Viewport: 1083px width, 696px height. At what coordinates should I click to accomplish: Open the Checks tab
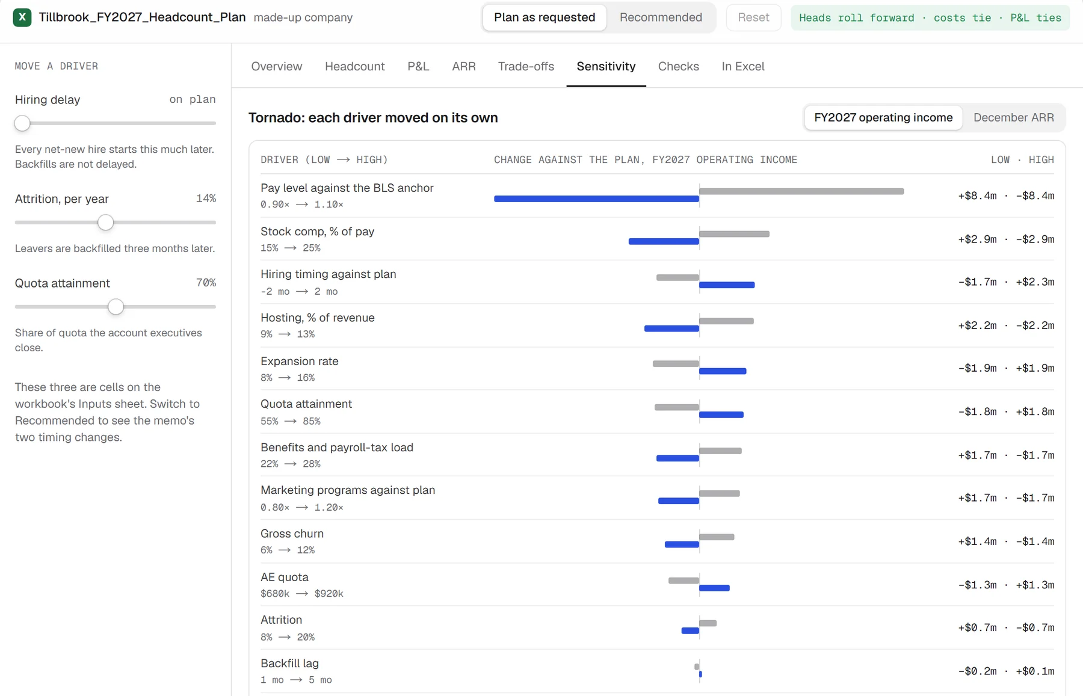click(679, 66)
